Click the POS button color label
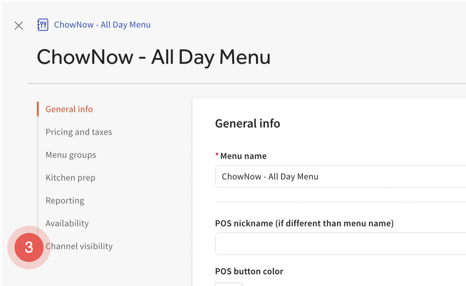 249,271
